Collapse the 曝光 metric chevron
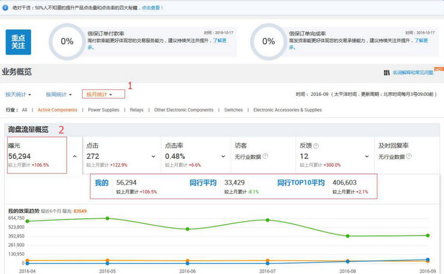 tap(74, 156)
